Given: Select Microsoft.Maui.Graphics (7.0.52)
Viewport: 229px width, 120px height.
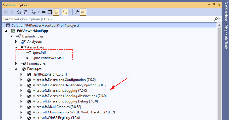Looking at the screenshot, I should coord(57,107).
